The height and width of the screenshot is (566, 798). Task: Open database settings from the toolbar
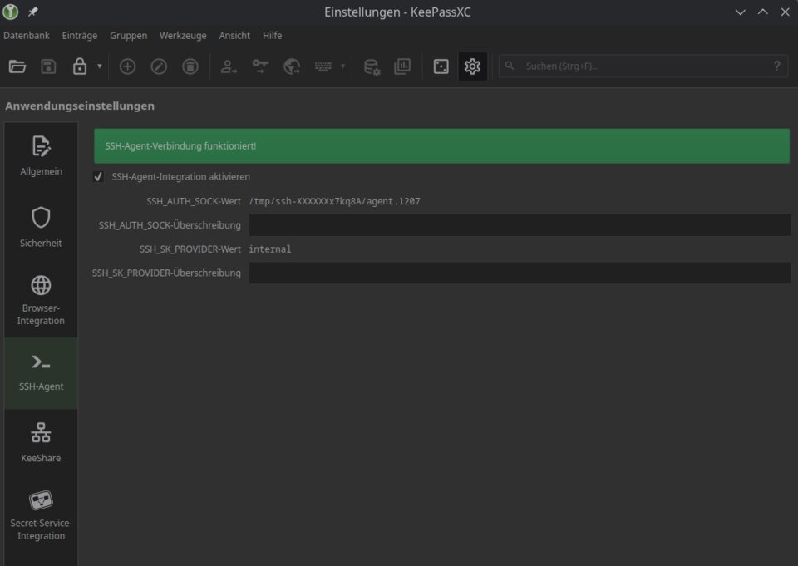pyautogui.click(x=372, y=66)
